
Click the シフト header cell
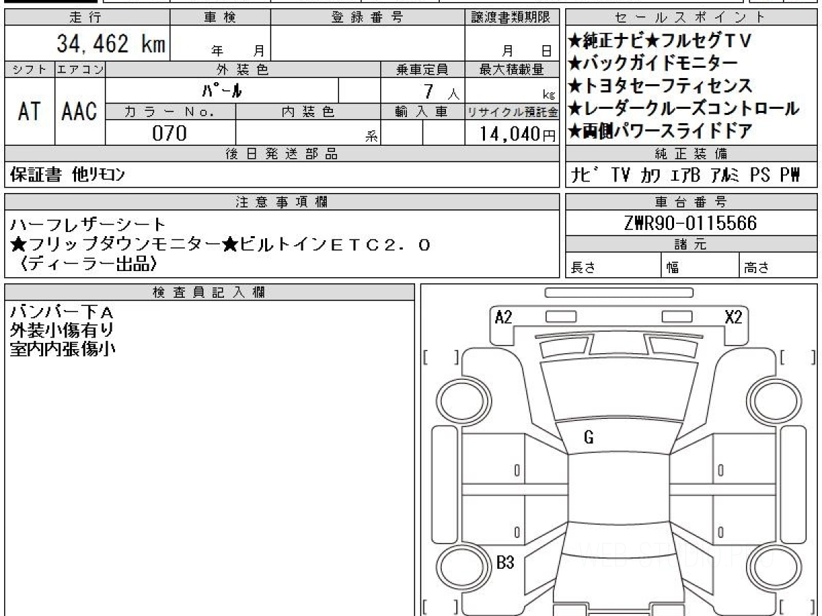click(29, 69)
